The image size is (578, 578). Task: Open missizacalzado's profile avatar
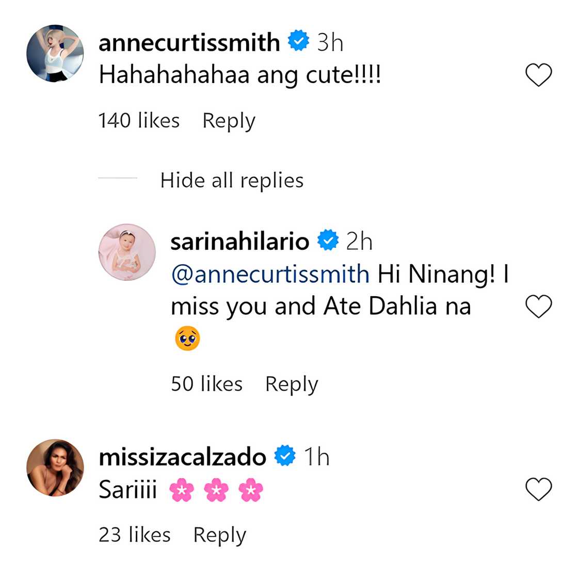click(x=55, y=468)
